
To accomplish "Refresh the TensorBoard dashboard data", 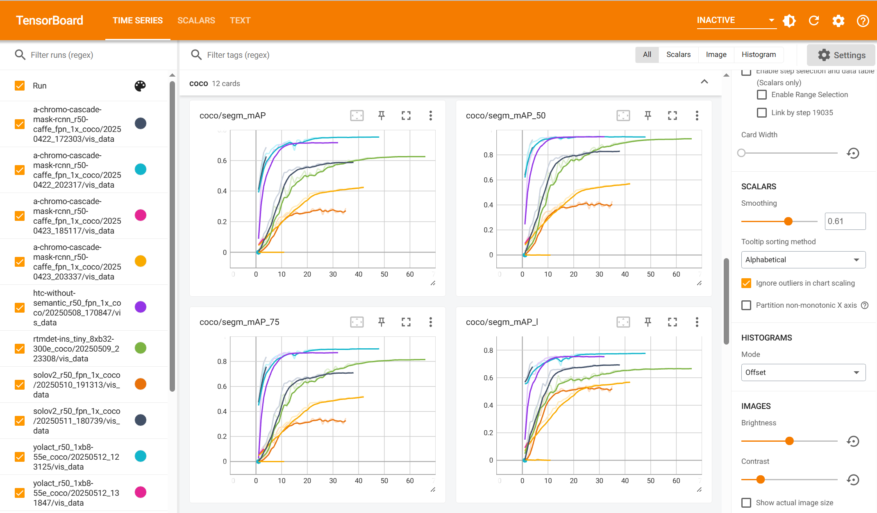I will pyautogui.click(x=814, y=20).
